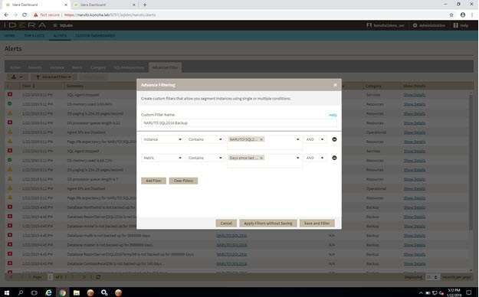Remove the Metric filter row with minus icon
The image size is (479, 297).
click(334, 158)
